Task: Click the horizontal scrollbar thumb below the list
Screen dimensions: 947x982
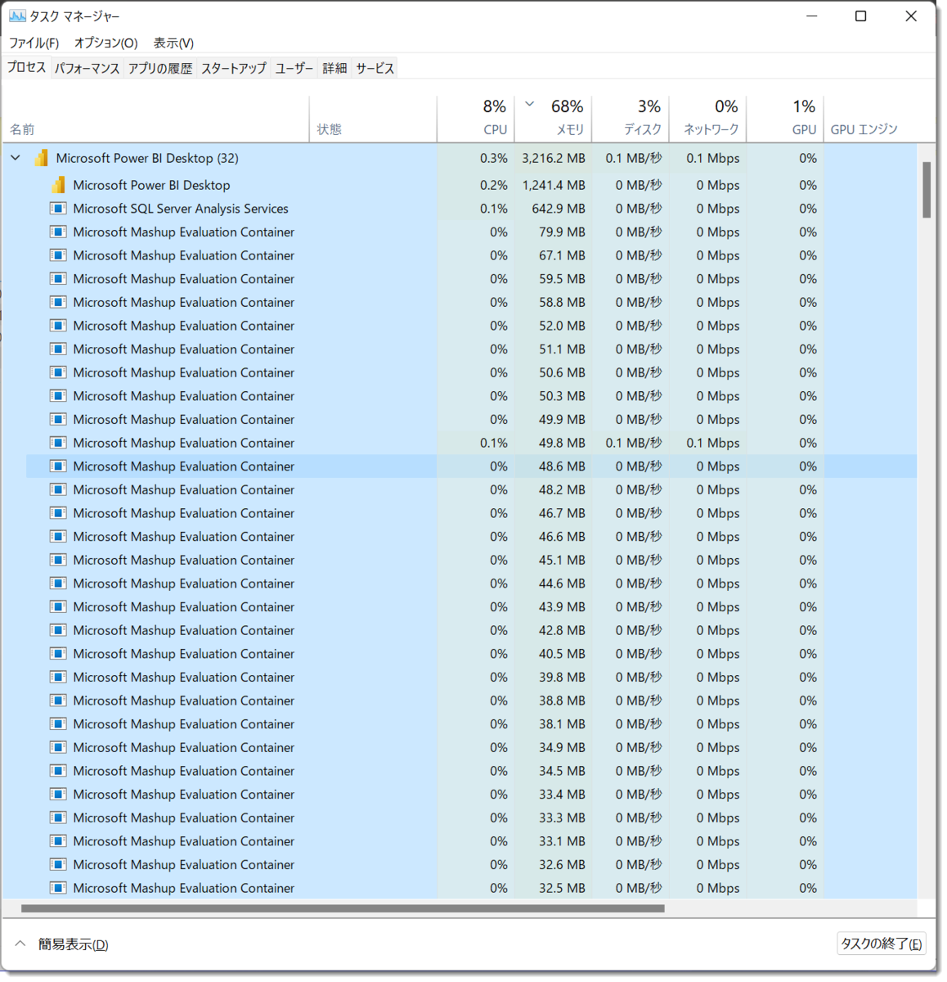Action: [343, 908]
